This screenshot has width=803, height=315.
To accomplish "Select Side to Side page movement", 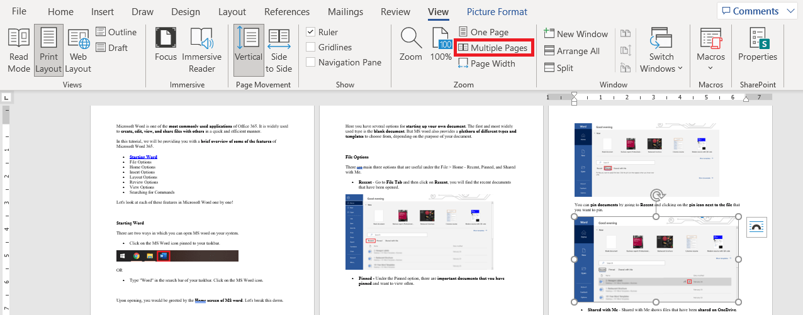I will click(x=279, y=51).
